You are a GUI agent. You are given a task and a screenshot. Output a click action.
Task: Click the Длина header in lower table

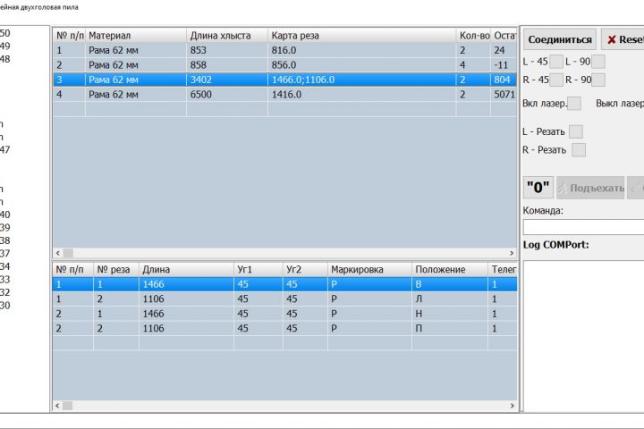(186, 269)
